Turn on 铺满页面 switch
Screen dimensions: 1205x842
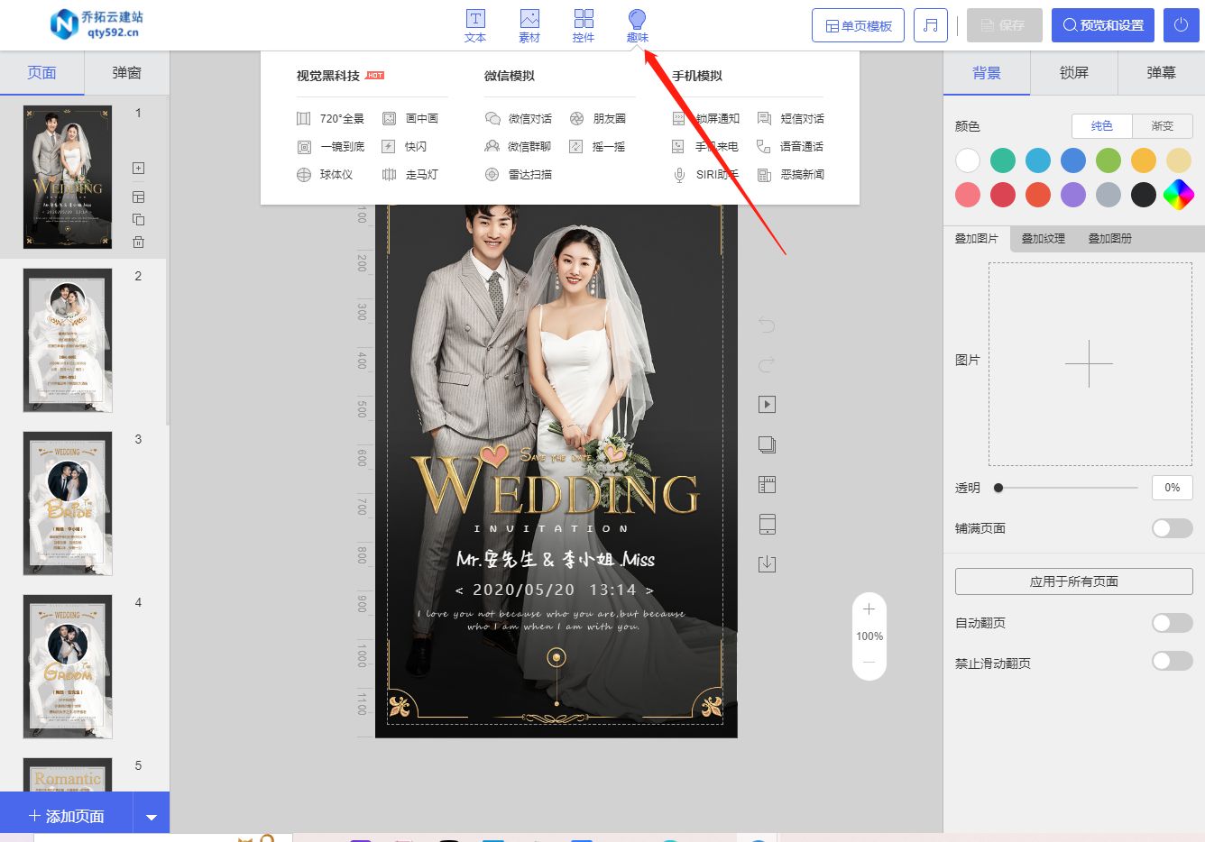tap(1172, 528)
